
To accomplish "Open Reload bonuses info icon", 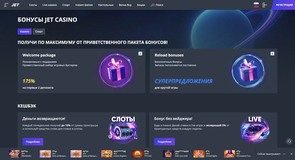I will coord(272,54).
